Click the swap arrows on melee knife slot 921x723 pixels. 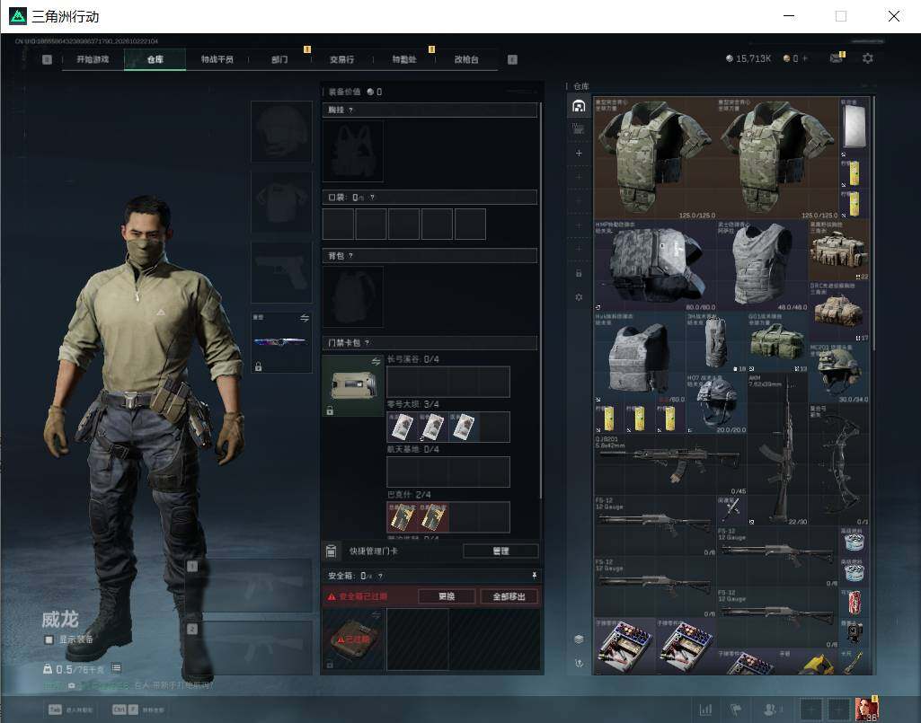305,318
